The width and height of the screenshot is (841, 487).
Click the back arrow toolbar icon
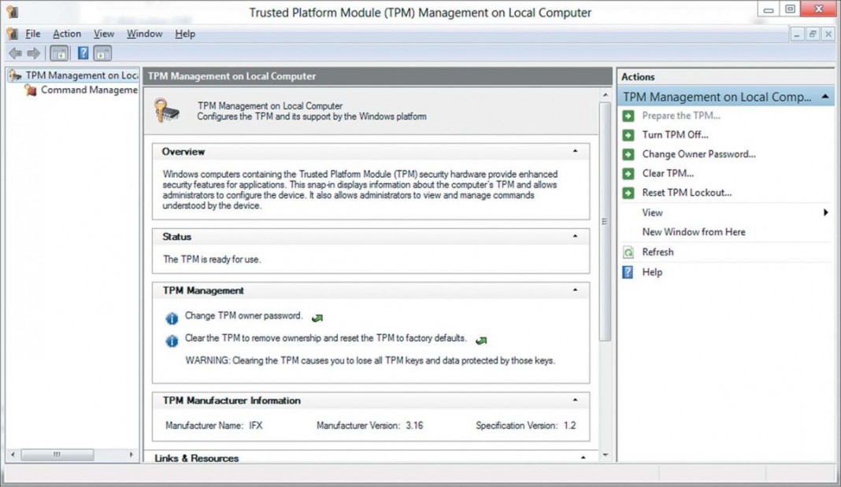(14, 53)
